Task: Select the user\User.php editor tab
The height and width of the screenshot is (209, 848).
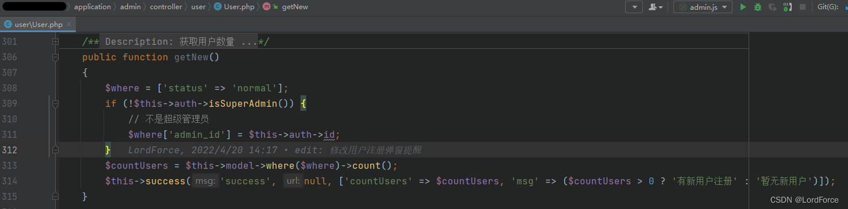Action: click(x=38, y=25)
